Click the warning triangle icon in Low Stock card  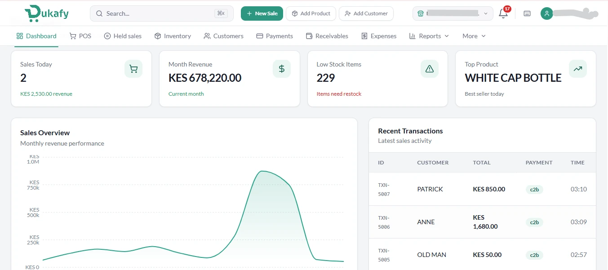pyautogui.click(x=430, y=69)
